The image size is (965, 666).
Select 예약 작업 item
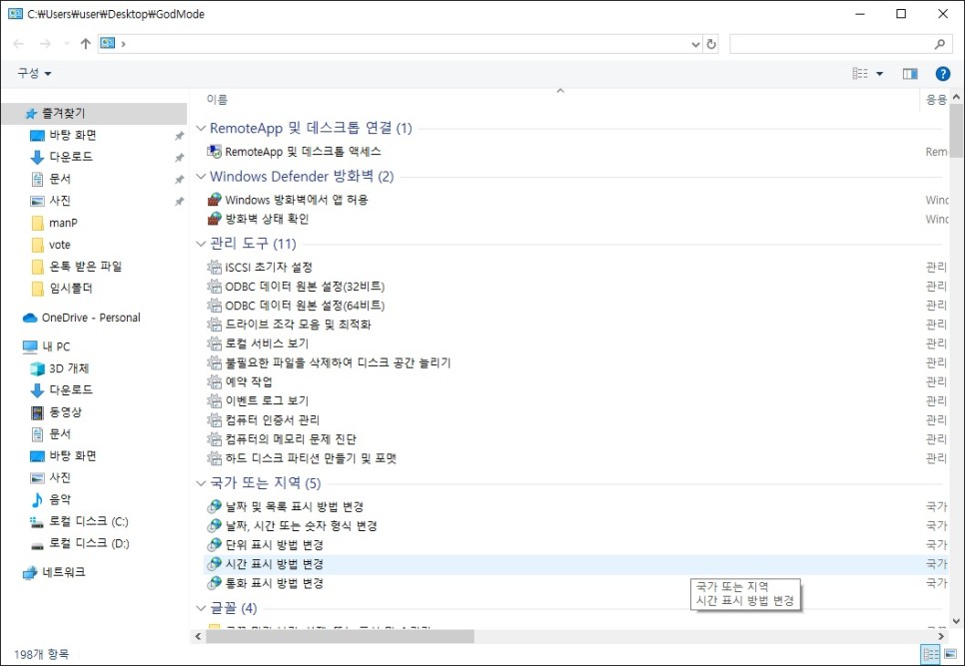249,381
